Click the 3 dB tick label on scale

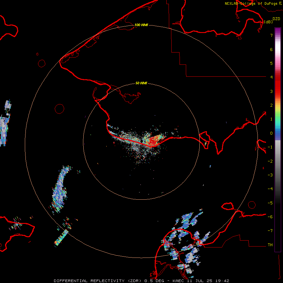click(271, 91)
